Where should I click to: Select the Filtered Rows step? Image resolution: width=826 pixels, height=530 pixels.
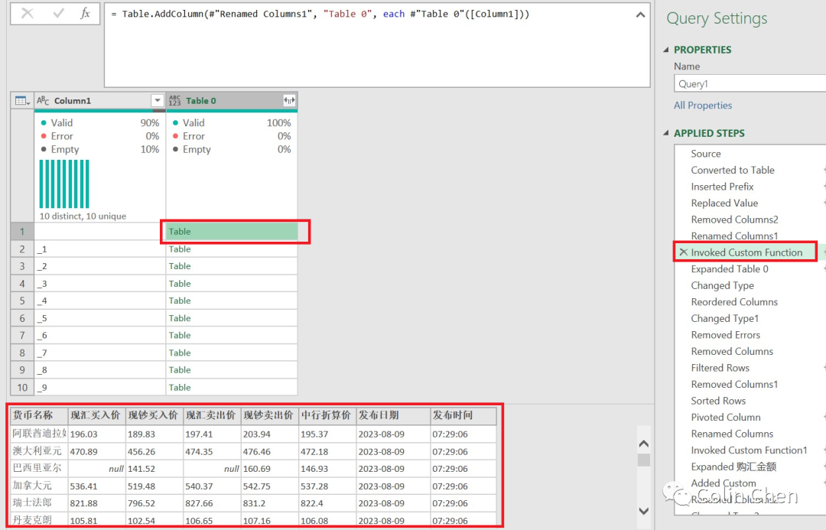click(x=721, y=367)
